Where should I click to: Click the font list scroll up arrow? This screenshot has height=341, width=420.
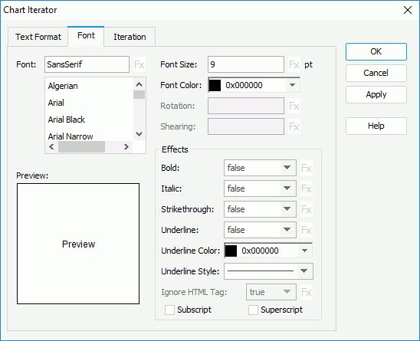tap(139, 84)
